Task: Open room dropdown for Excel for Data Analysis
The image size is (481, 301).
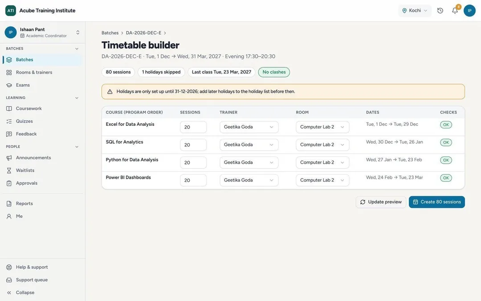Action: [322, 127]
